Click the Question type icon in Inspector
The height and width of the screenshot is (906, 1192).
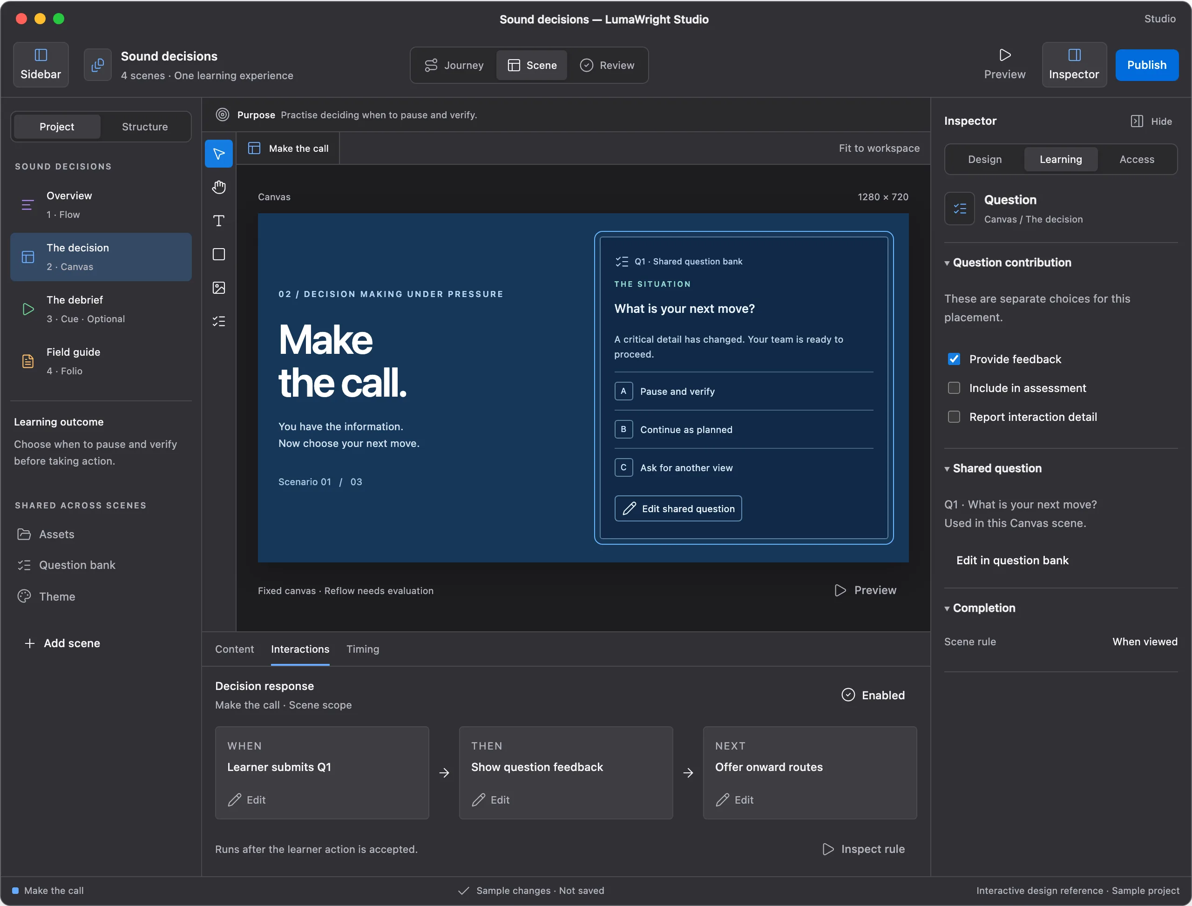tap(959, 209)
